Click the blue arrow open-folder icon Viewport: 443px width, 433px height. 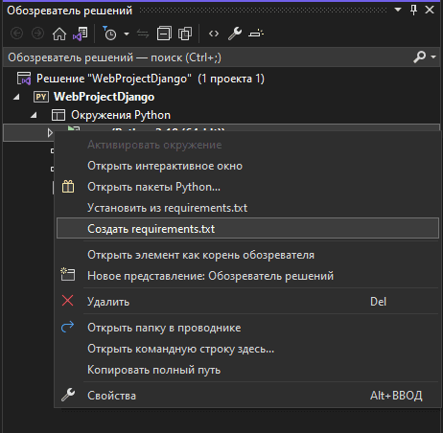67,327
